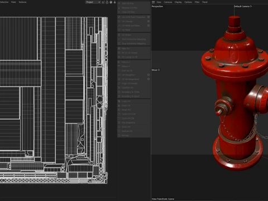Open the Paint menu in UV editor
This screenshot has height=201, width=268.
tap(13, 2)
